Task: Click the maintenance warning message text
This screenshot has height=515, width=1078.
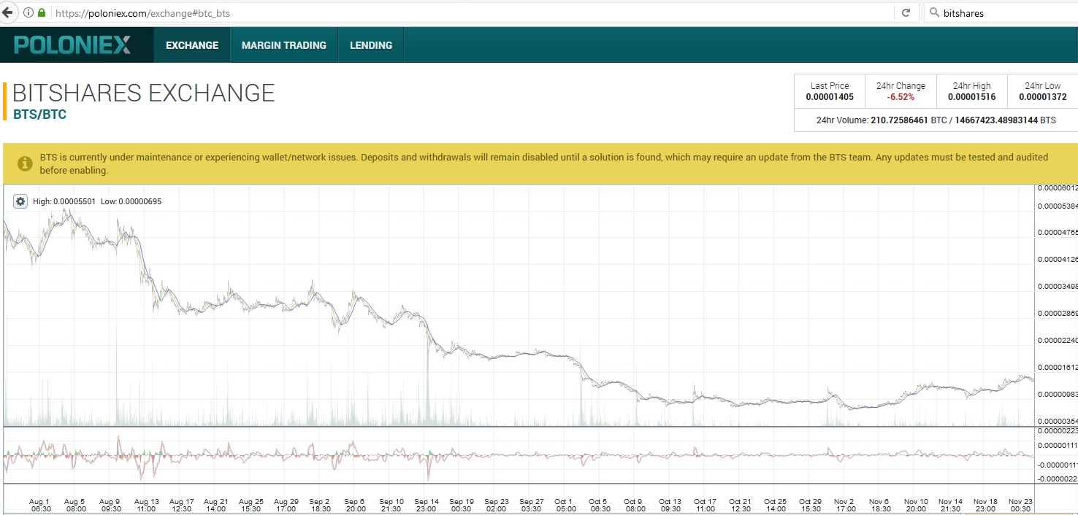Action: 544,163
